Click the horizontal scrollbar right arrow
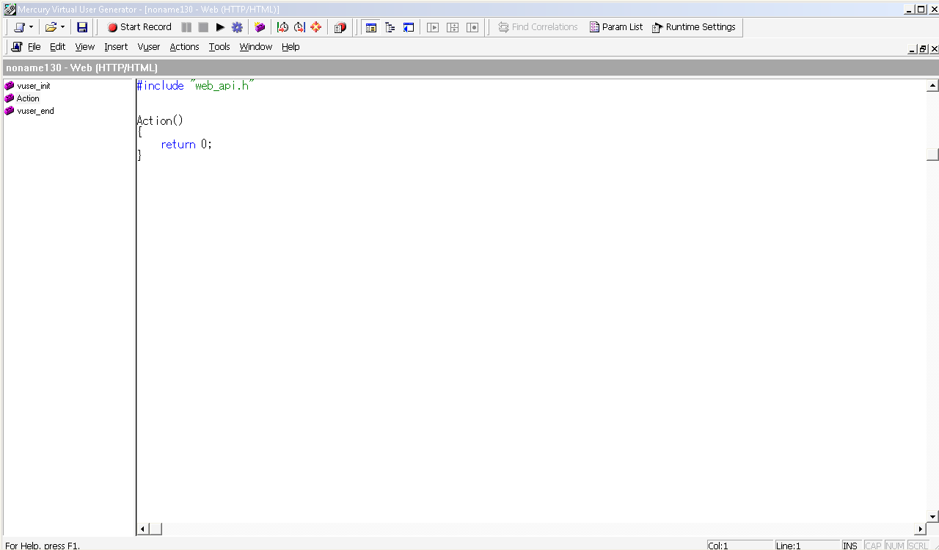This screenshot has height=550, width=939. (921, 529)
